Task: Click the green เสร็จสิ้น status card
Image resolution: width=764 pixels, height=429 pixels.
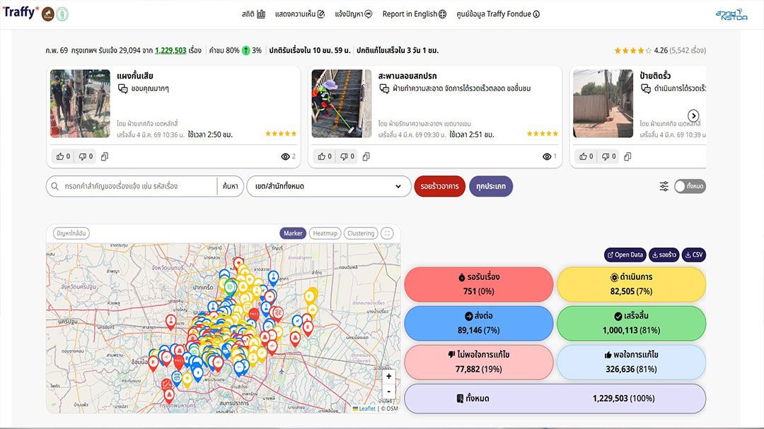Action: click(x=631, y=323)
